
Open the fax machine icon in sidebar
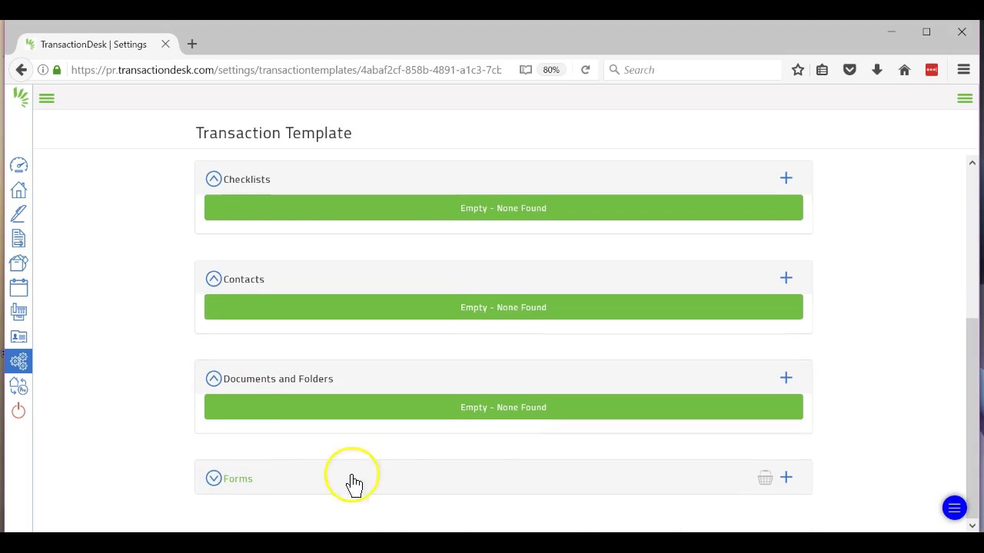coord(18,313)
